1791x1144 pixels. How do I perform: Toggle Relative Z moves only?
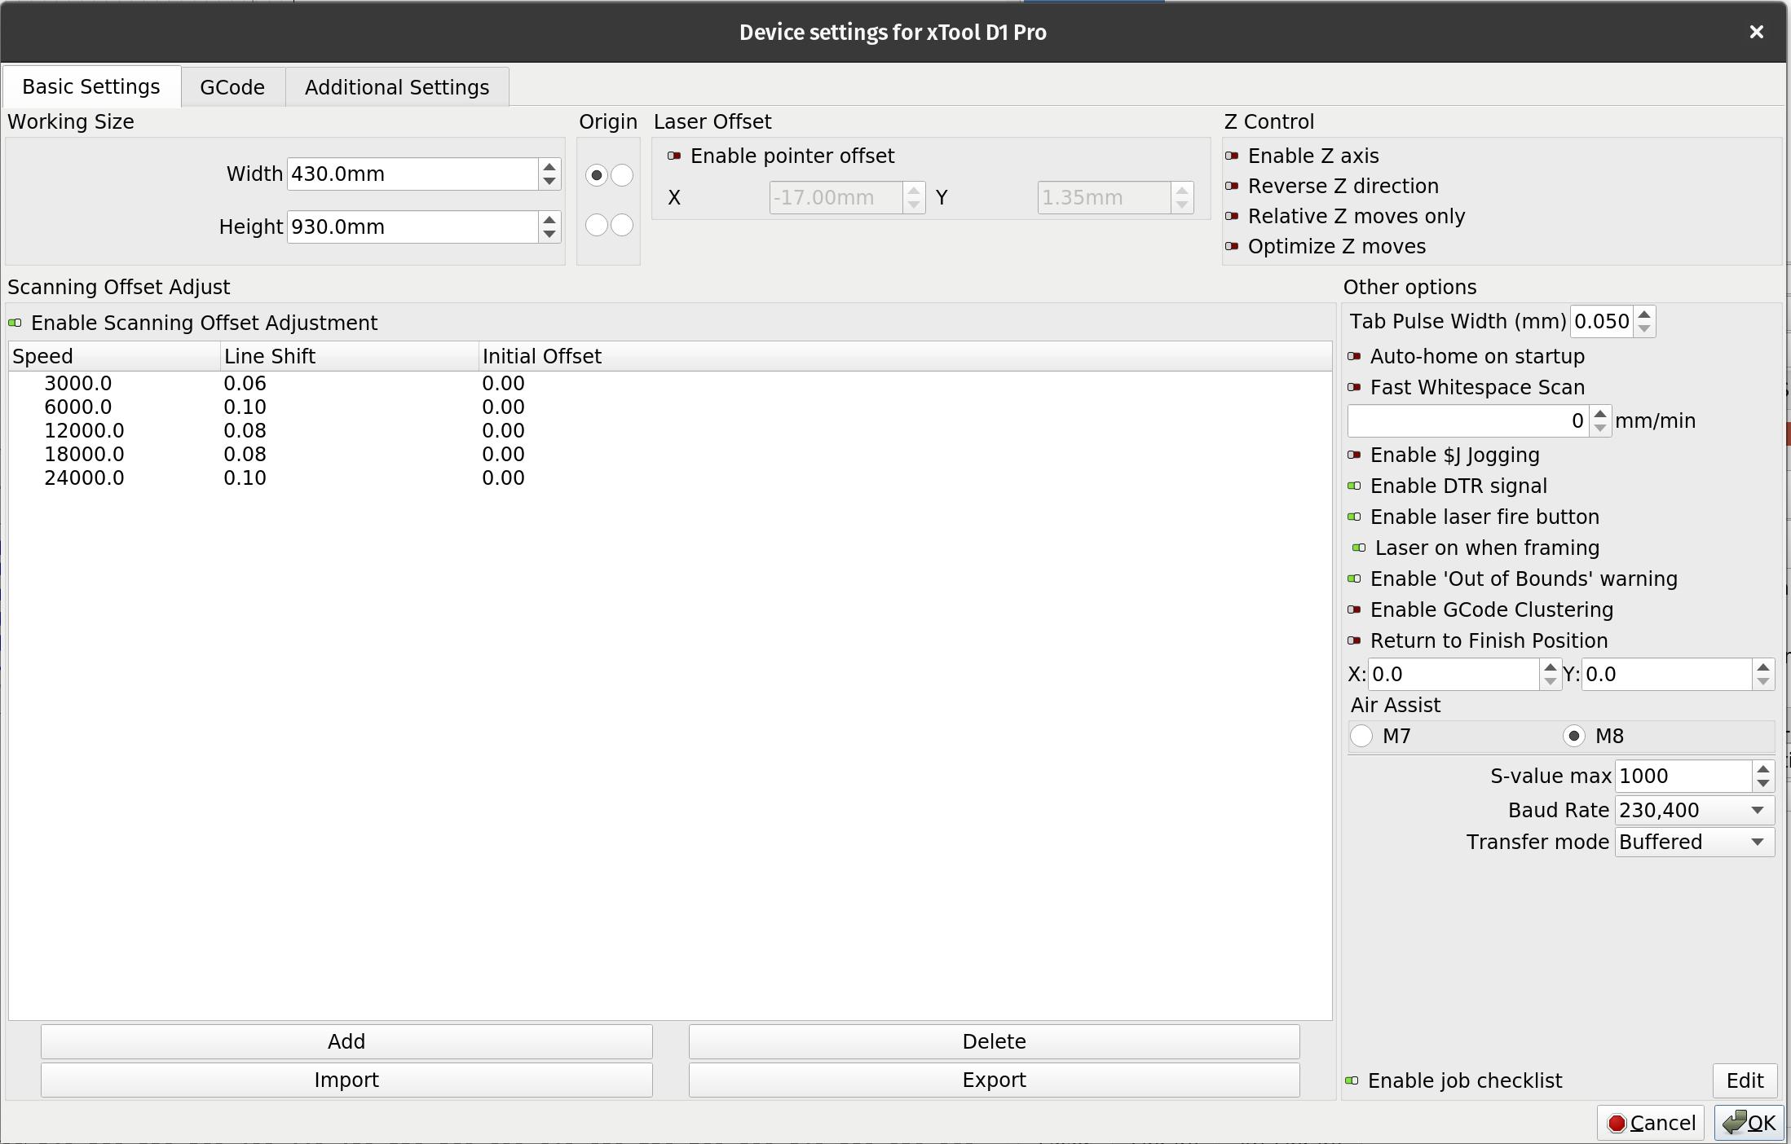(1232, 217)
